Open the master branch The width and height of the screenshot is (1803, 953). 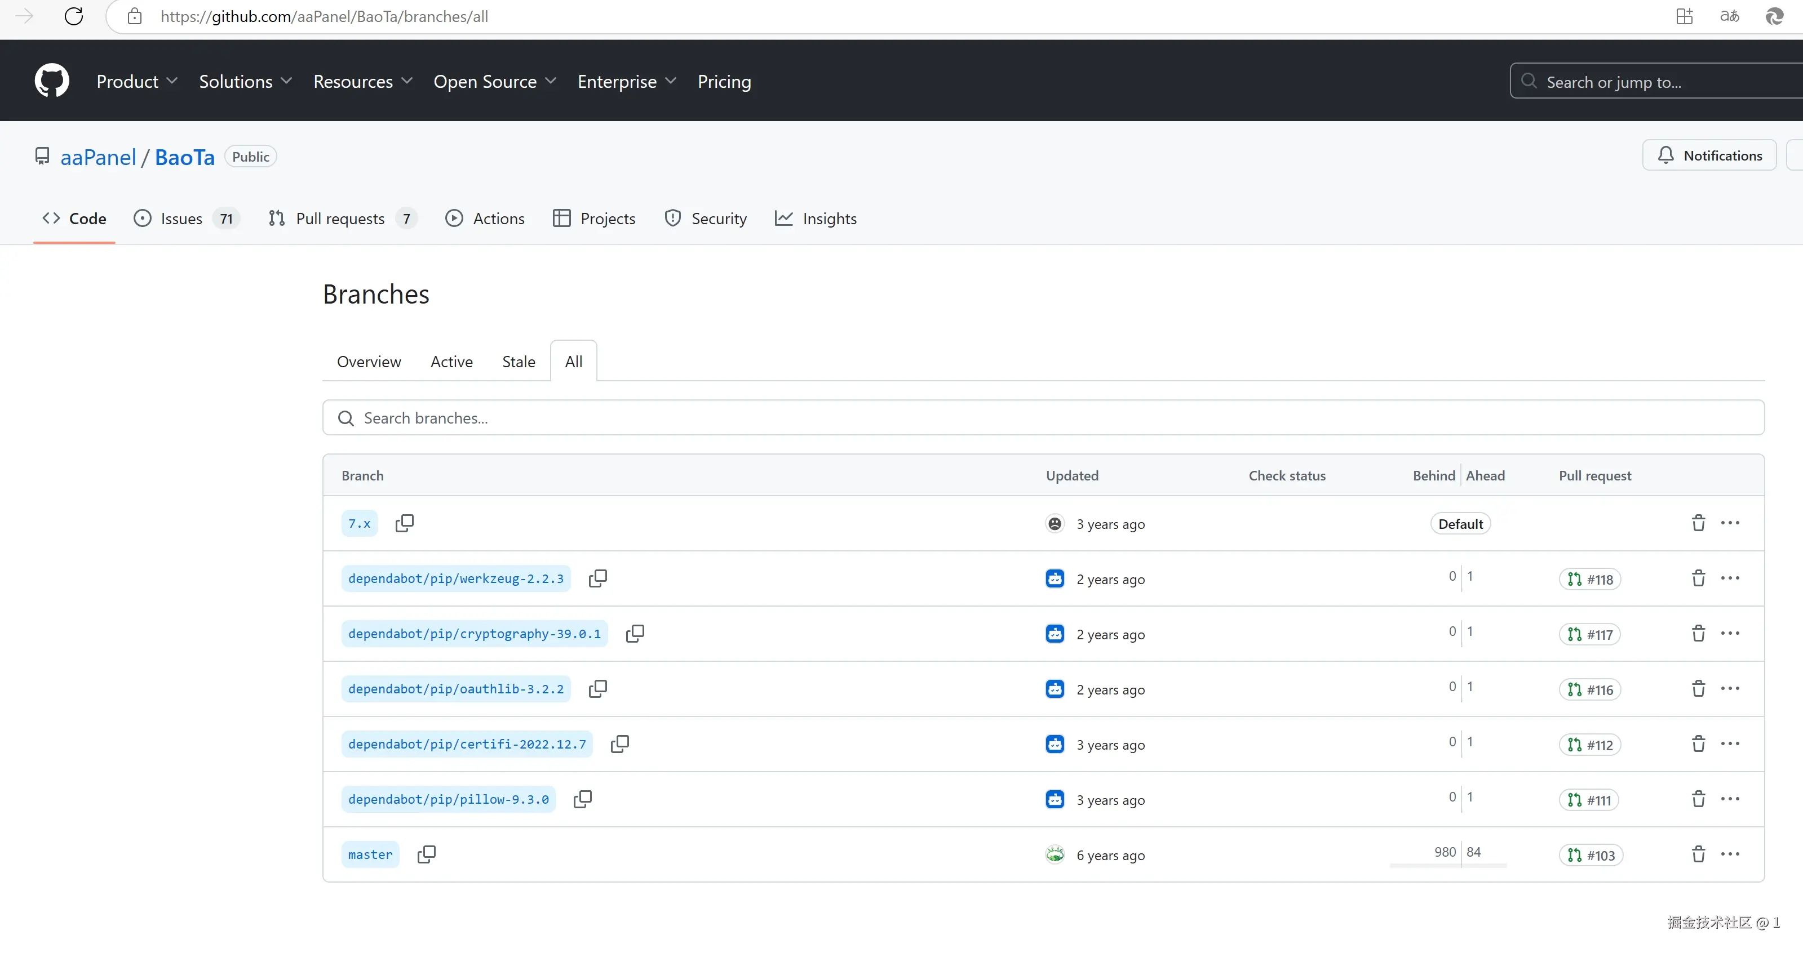[370, 854]
